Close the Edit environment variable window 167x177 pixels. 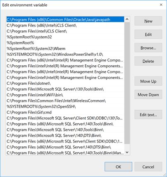point(161,5)
